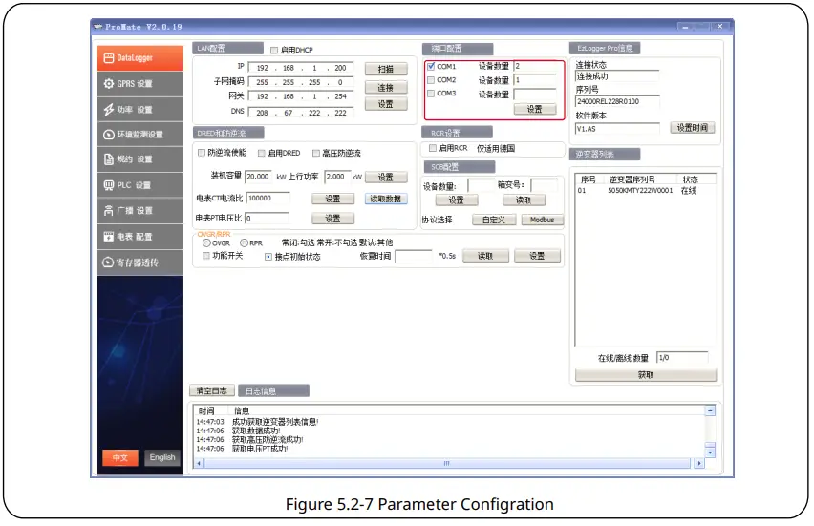This screenshot has width=814, height=526.
Task: Click log horizontal scrollbar left arrow
Action: pos(200,463)
